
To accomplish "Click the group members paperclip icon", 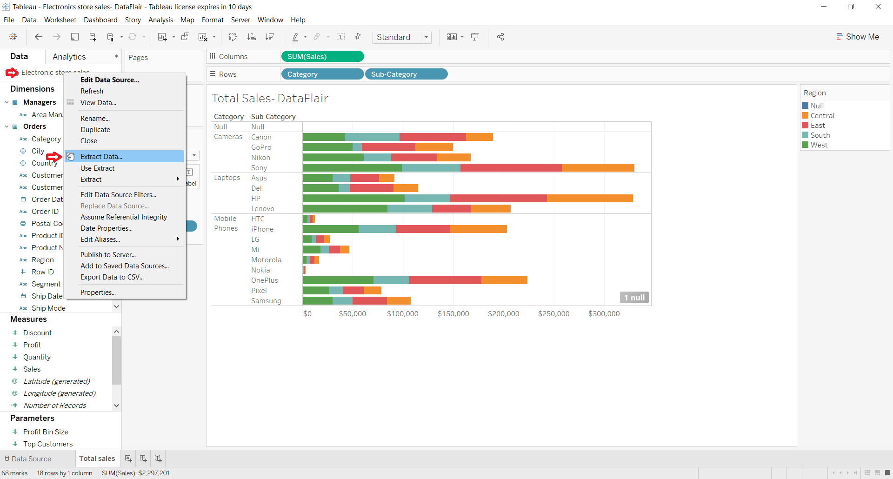I will point(317,37).
